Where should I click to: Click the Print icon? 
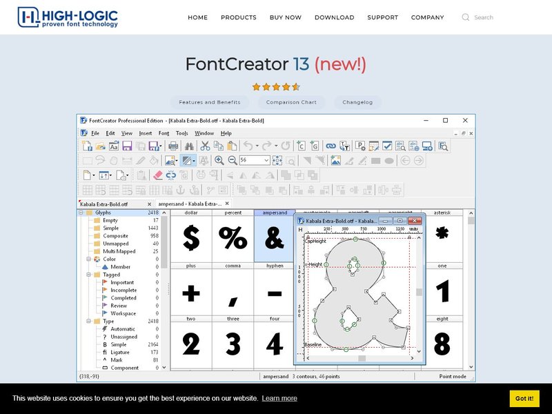(173, 146)
